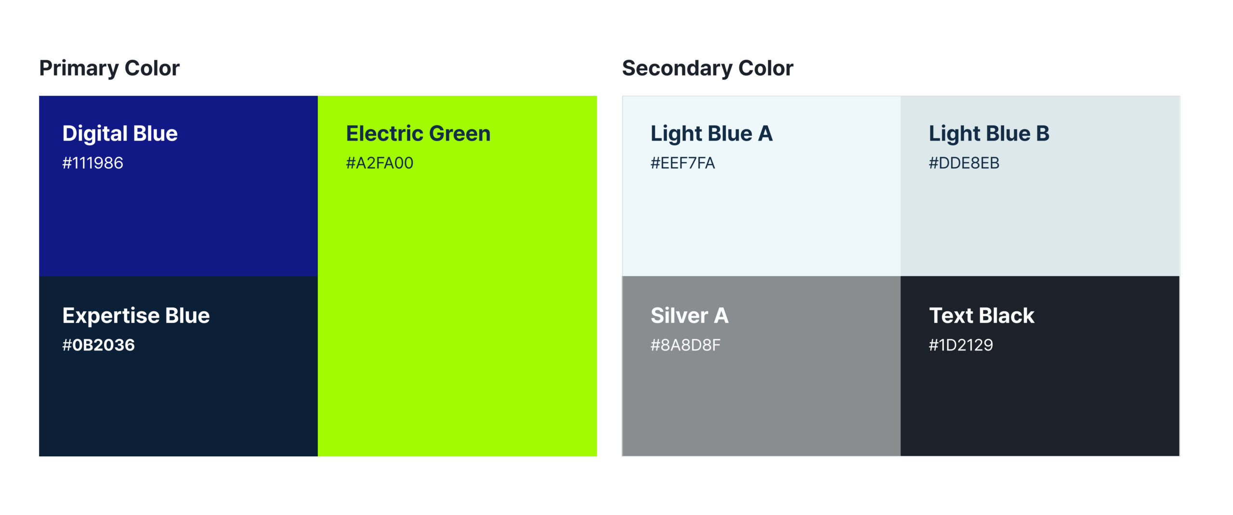Select the #EEF7FA hex code text
This screenshot has height=515, width=1233.
tap(682, 163)
